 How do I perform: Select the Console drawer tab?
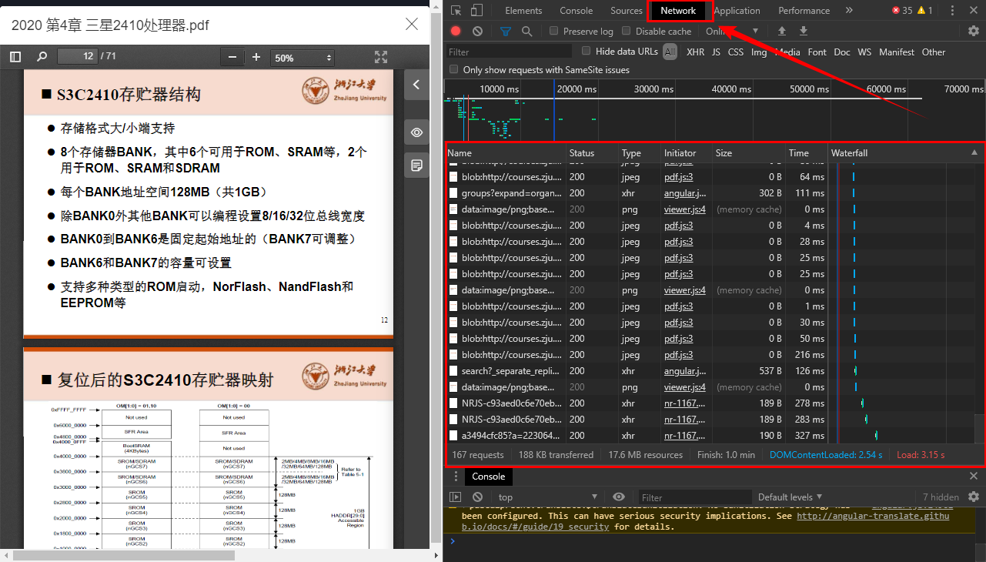pos(488,477)
